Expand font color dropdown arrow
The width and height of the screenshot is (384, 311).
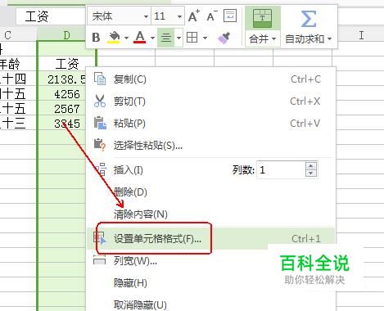152,38
